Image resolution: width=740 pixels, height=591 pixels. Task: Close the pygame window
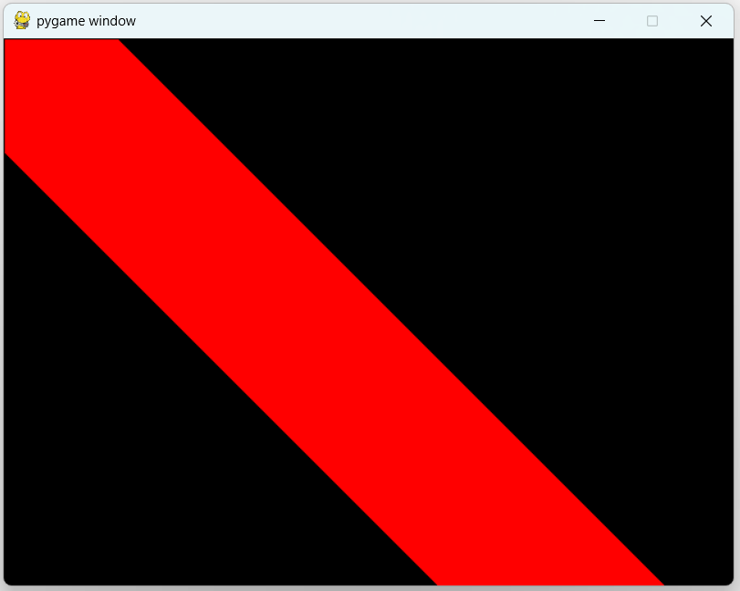706,21
